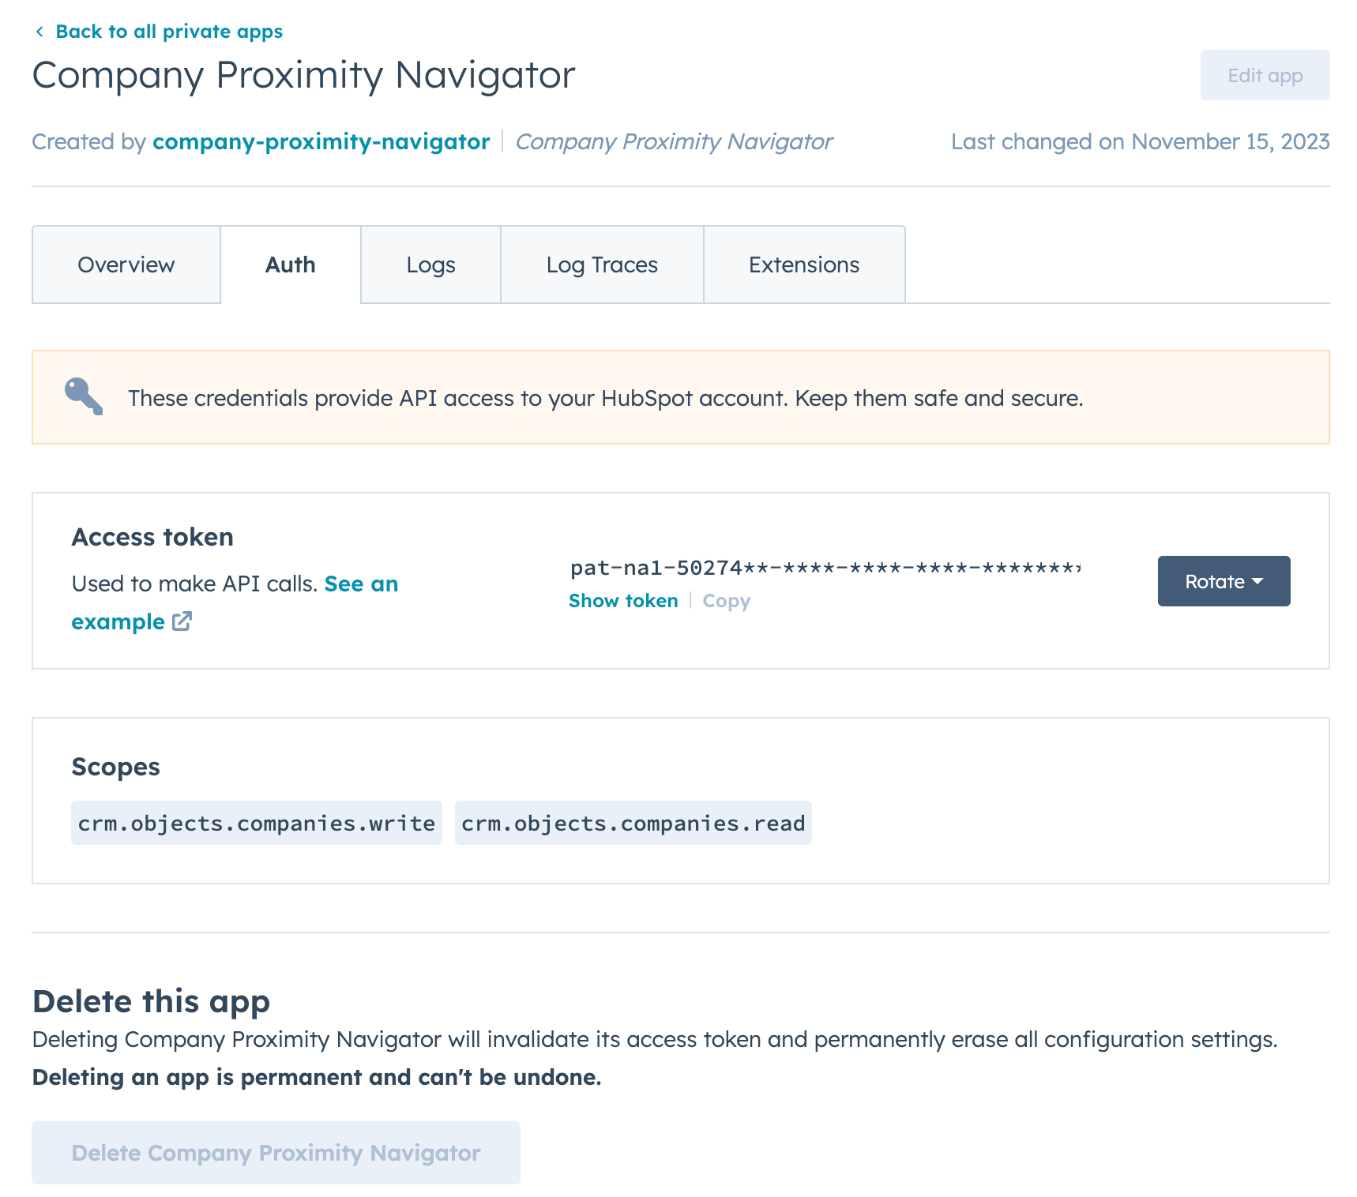Go to the Log Traces tab
This screenshot has height=1197, width=1357.
point(602,265)
